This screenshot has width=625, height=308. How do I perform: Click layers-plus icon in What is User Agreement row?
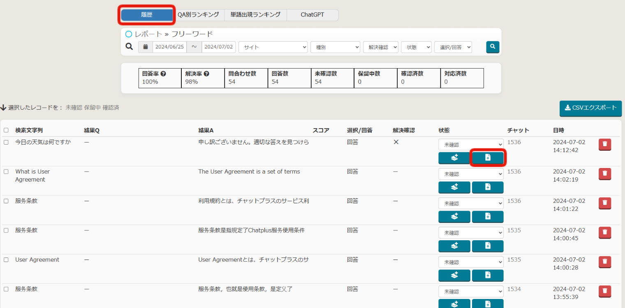[x=454, y=187]
